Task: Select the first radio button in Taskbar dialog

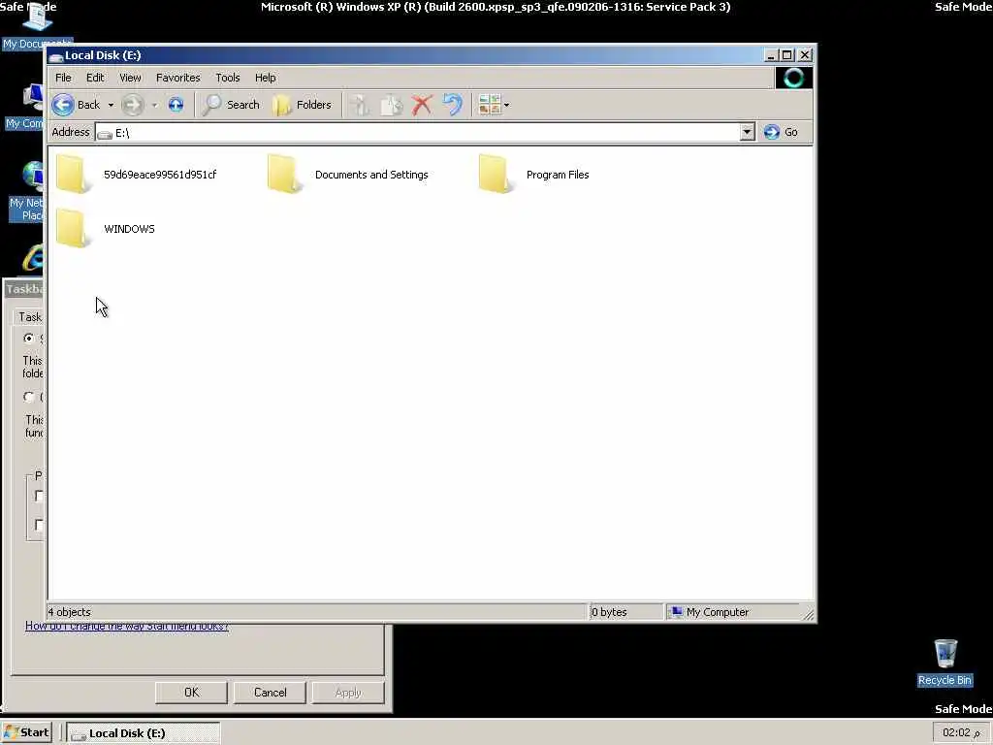Action: coord(28,339)
